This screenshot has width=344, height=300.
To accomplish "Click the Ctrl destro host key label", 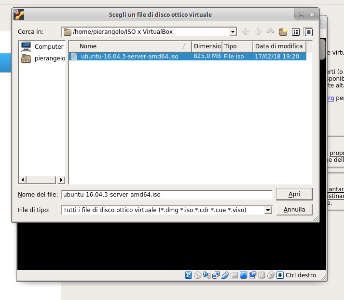I will tap(301, 275).
